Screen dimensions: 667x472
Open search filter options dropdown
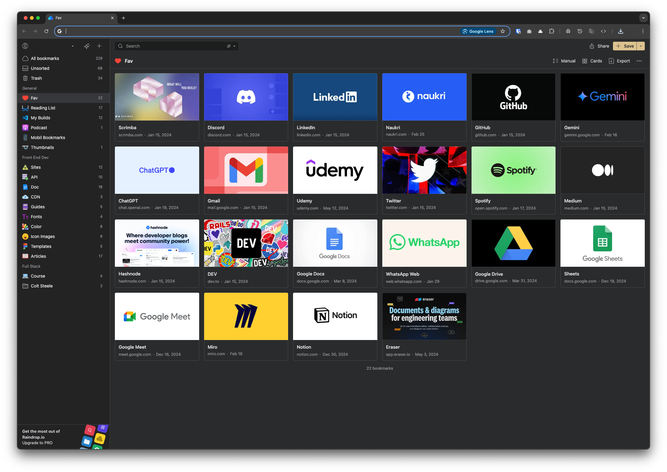click(x=231, y=46)
